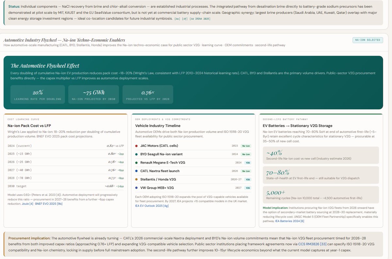This screenshot has width=392, height=259.
Task: Click the V2G tag on VW Group row
Action: [x=248, y=188]
